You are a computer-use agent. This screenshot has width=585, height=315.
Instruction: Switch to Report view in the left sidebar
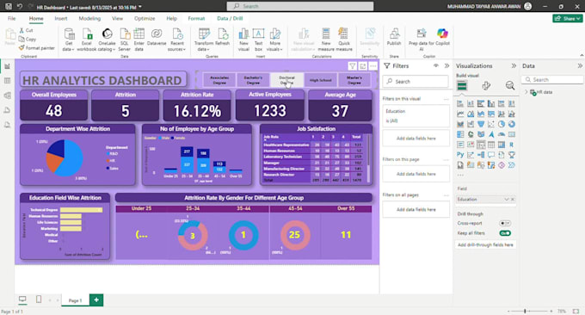[7, 66]
